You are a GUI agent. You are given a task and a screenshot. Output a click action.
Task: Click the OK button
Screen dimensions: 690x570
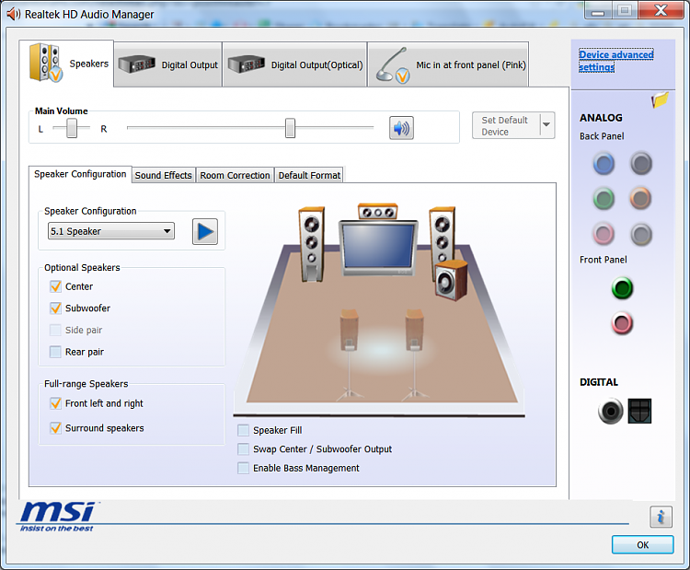pos(642,545)
